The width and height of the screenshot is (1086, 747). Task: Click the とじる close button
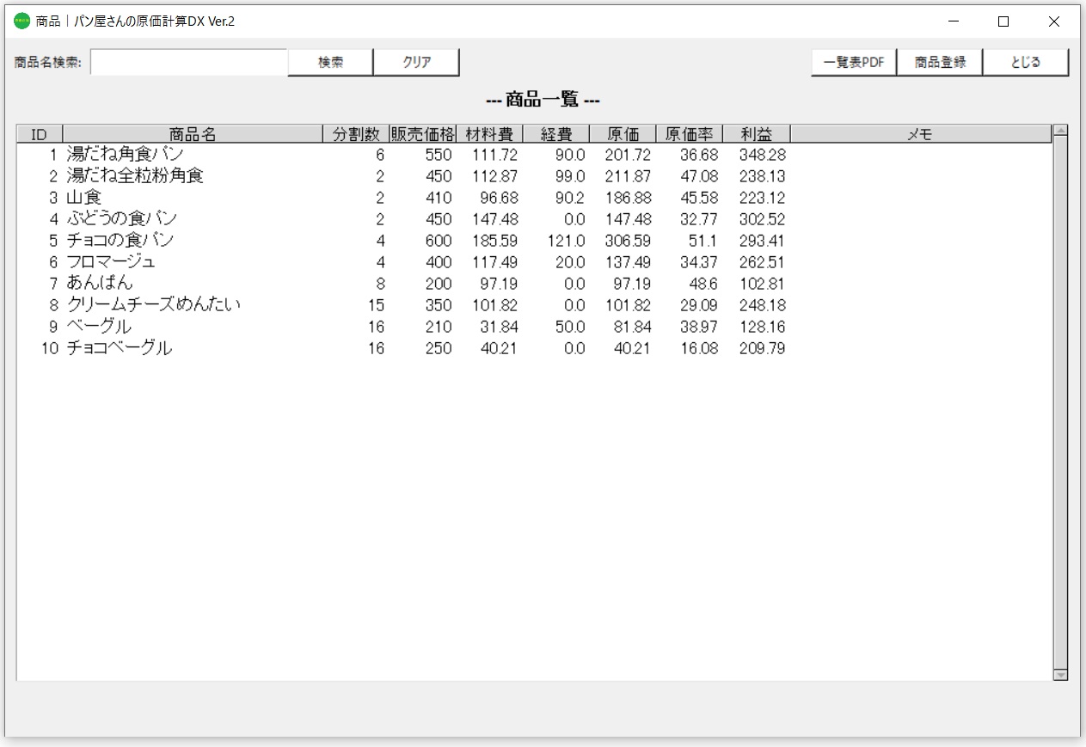[x=1025, y=61]
